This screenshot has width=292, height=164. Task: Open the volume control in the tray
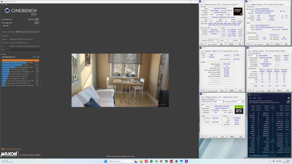click(x=280, y=161)
